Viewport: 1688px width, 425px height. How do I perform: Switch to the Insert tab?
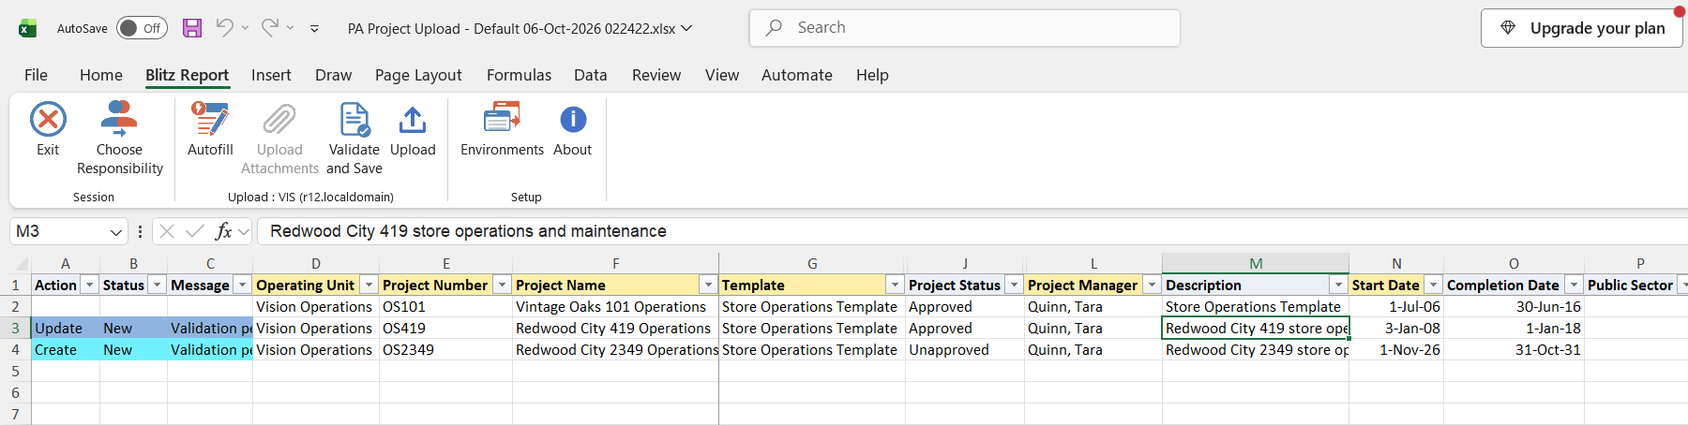point(271,75)
